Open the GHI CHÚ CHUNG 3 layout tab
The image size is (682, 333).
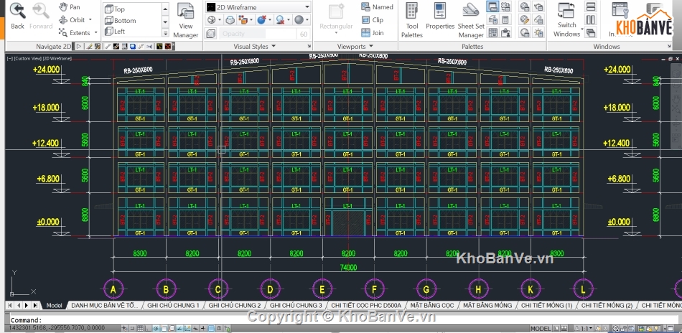[x=296, y=306]
